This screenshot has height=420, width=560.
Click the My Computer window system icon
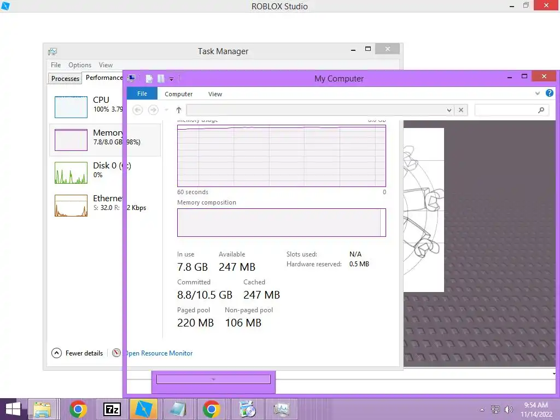pos(131,78)
